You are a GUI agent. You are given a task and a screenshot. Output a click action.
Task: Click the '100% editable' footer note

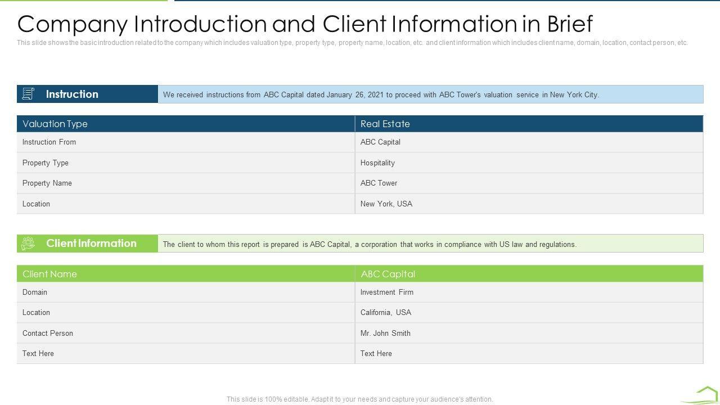tap(359, 399)
